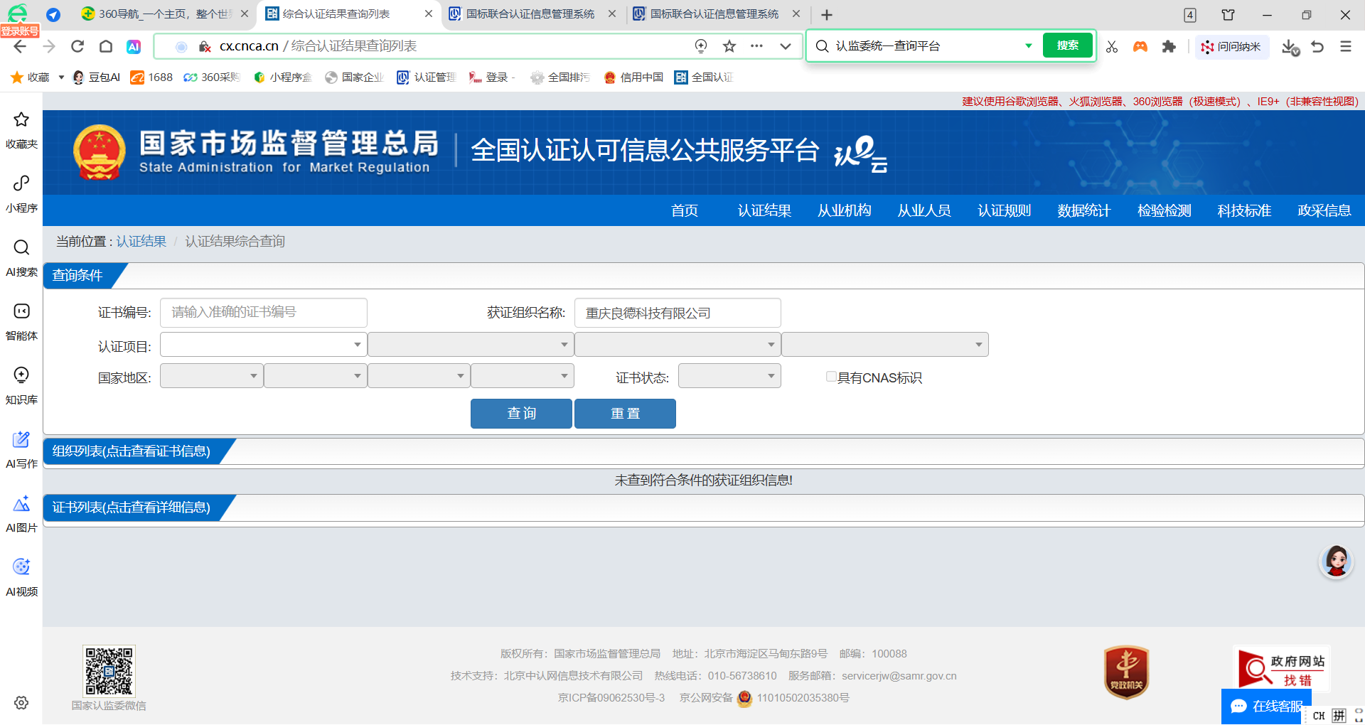
Task: Open the first 国家地区 dropdown
Action: click(211, 376)
